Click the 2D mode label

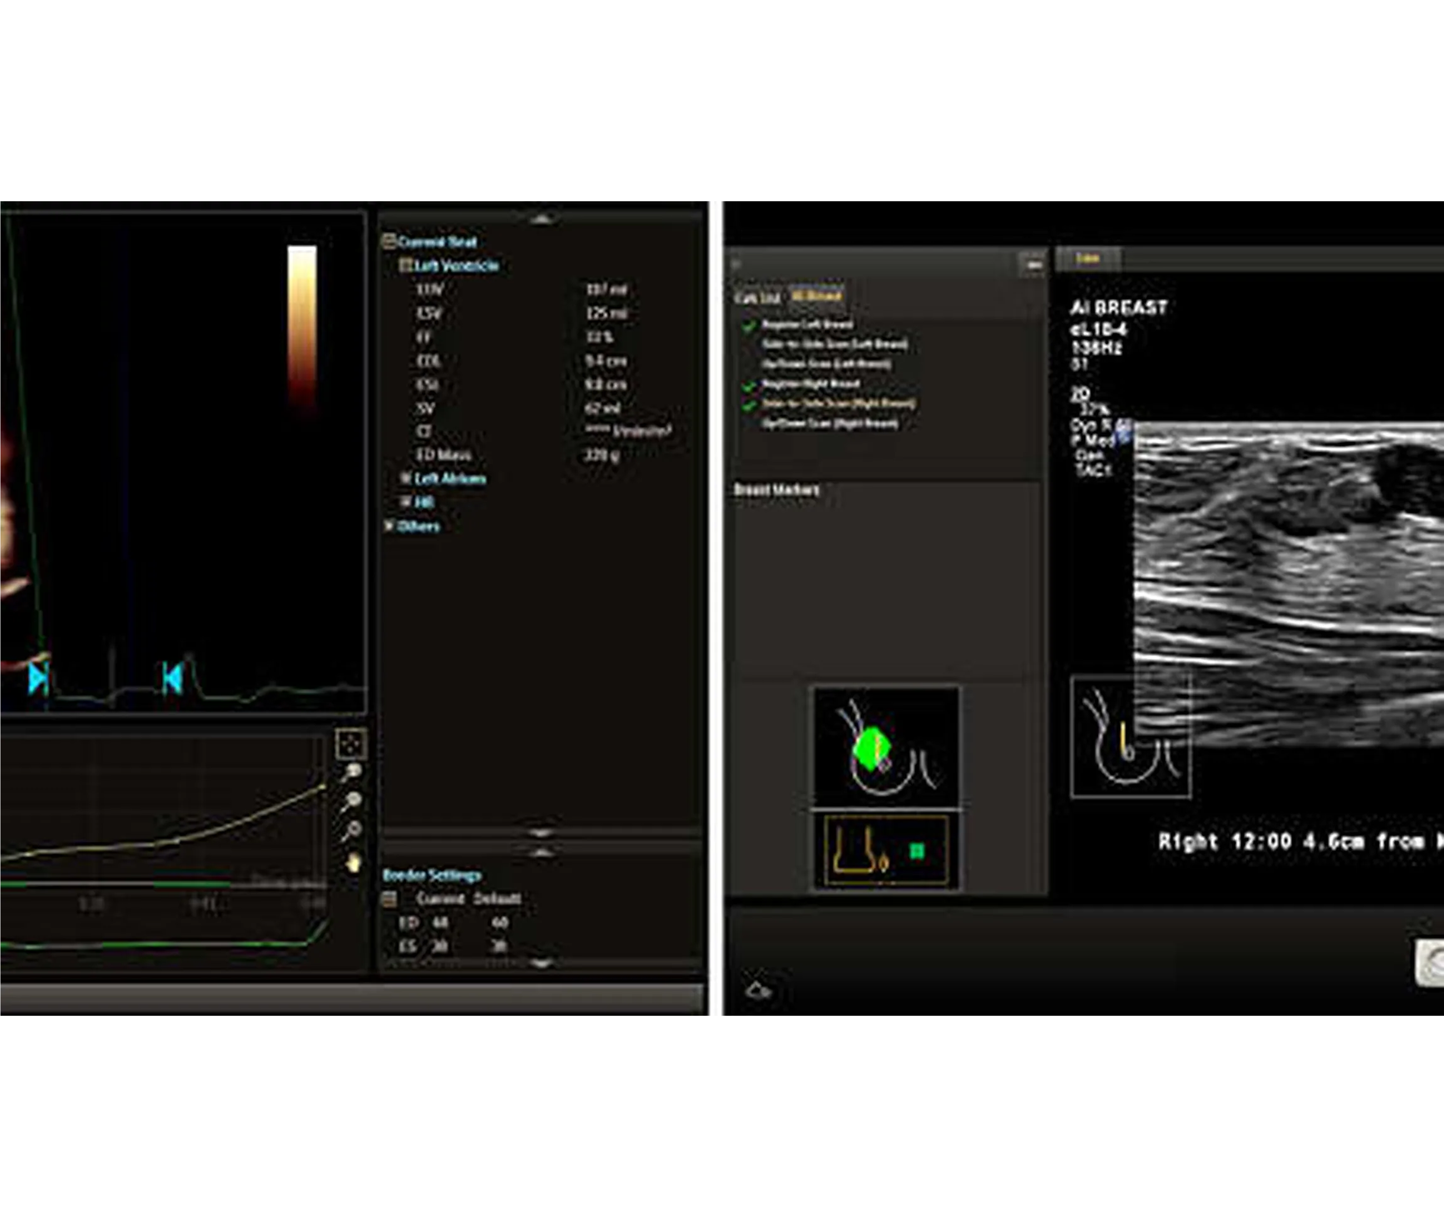1080,394
